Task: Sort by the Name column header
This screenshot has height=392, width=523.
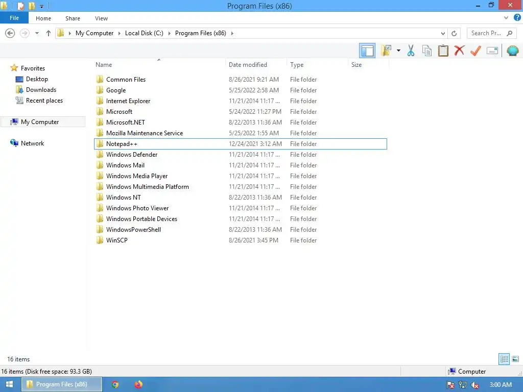Action: [159, 65]
